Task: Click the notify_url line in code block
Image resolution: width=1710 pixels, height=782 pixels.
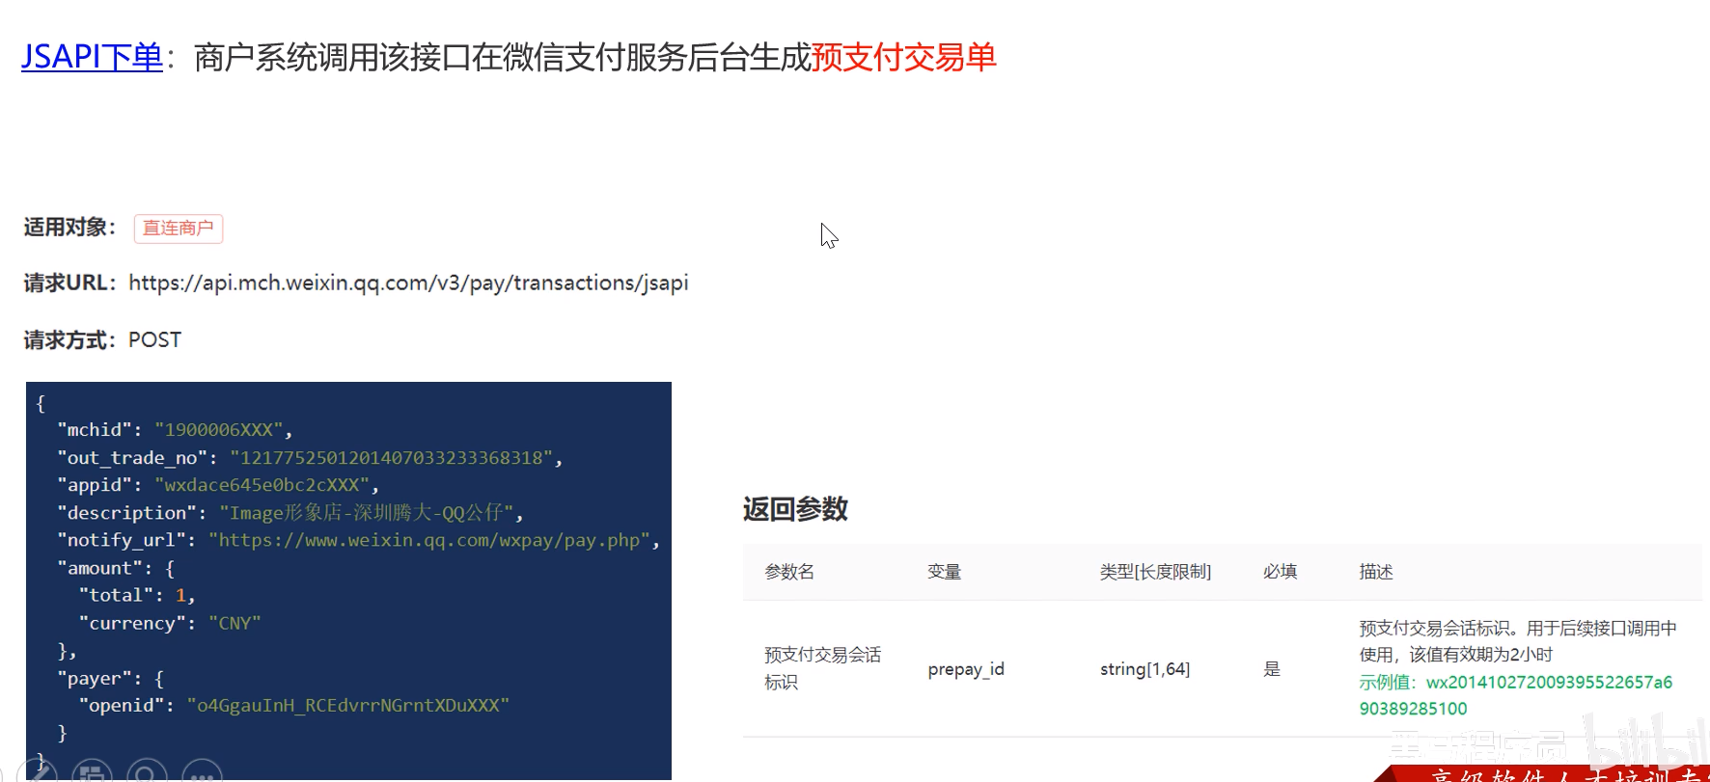Action: (x=357, y=541)
